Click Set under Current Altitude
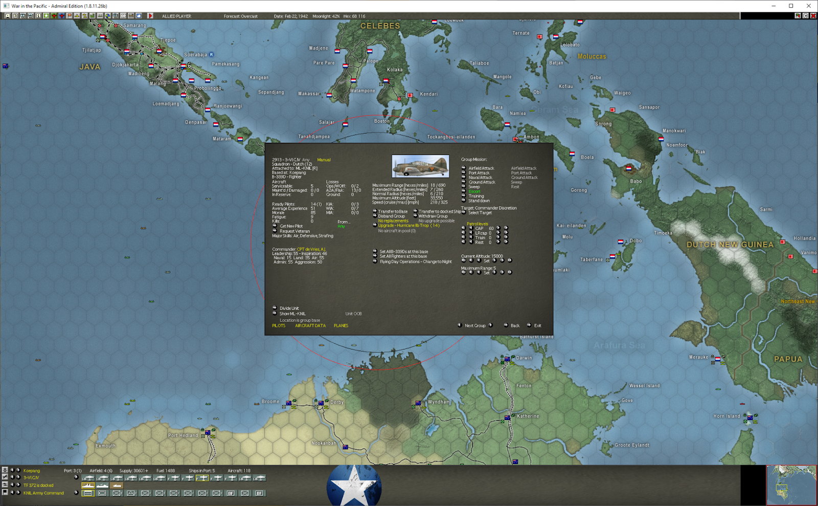Screen dimensions: 818x506 point(486,260)
